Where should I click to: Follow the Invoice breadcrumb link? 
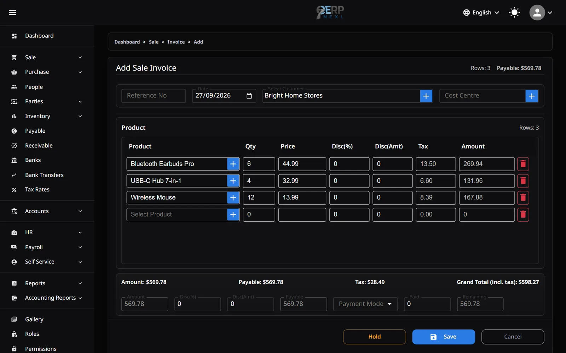click(x=176, y=42)
